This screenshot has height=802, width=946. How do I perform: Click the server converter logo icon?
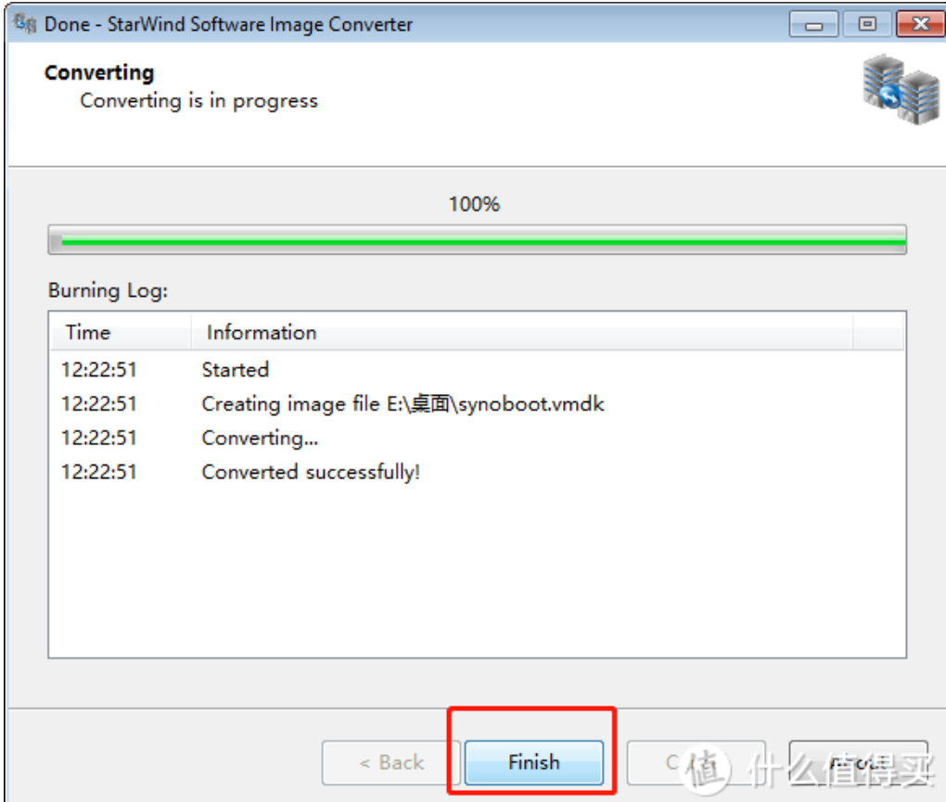[x=901, y=89]
